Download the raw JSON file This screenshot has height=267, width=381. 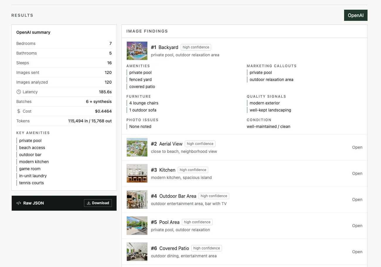98,203
